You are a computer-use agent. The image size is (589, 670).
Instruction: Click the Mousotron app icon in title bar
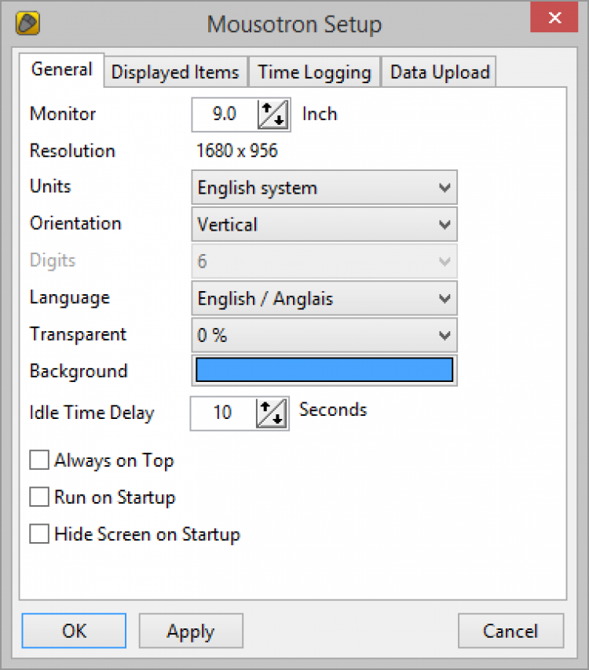tap(28, 24)
